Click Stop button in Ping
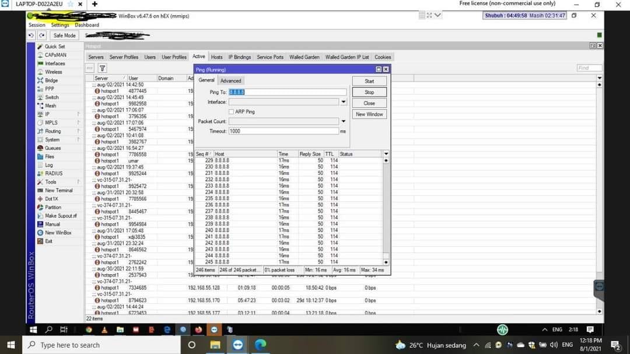Image resolution: width=630 pixels, height=354 pixels. pos(369,92)
